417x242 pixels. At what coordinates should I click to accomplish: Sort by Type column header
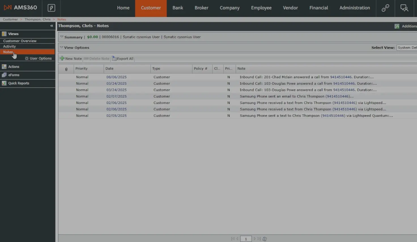pos(171,69)
